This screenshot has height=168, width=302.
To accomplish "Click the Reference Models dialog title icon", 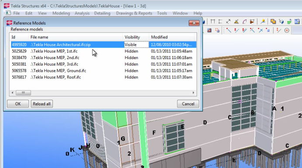I will click(x=9, y=23).
